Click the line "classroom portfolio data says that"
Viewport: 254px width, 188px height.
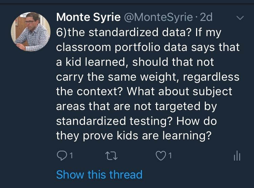pyautogui.click(x=148, y=47)
